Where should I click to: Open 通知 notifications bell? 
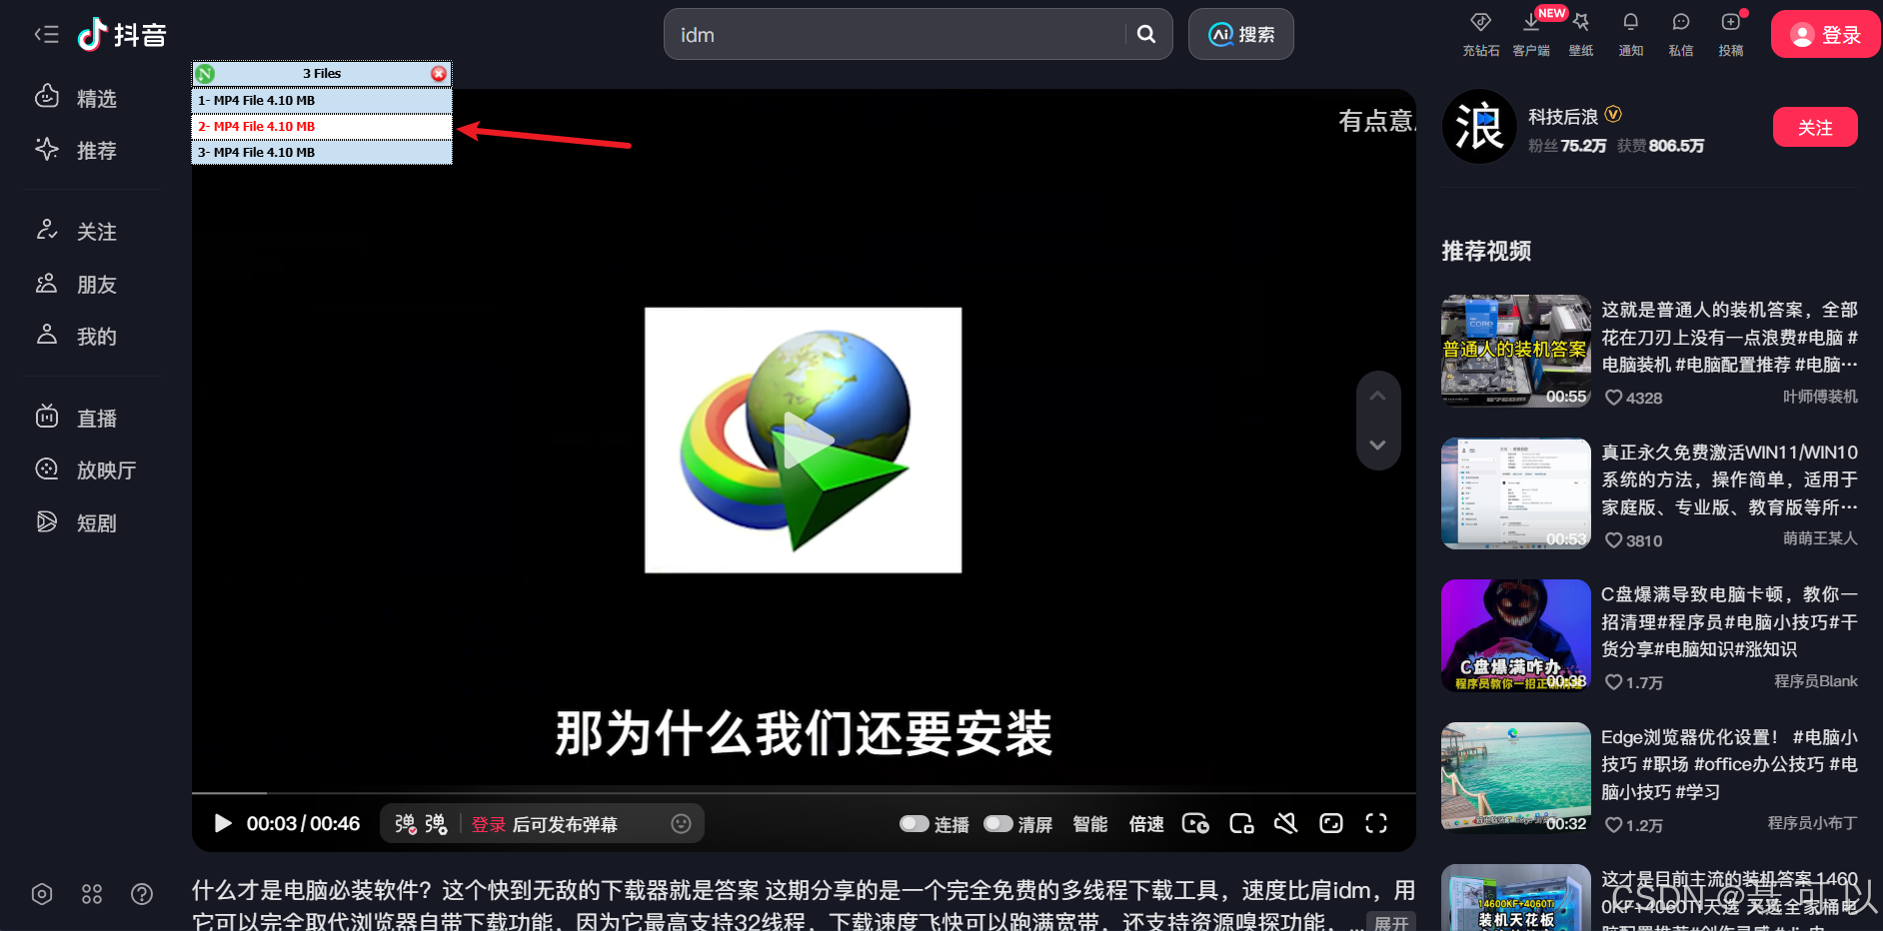pos(1631,34)
